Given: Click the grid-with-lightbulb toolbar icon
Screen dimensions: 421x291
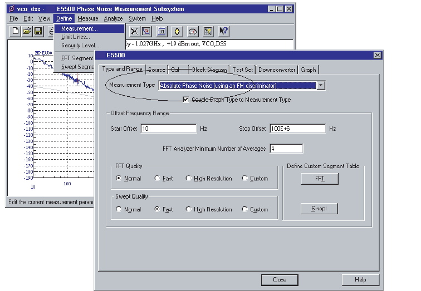Looking at the screenshot, I should coord(208,31).
